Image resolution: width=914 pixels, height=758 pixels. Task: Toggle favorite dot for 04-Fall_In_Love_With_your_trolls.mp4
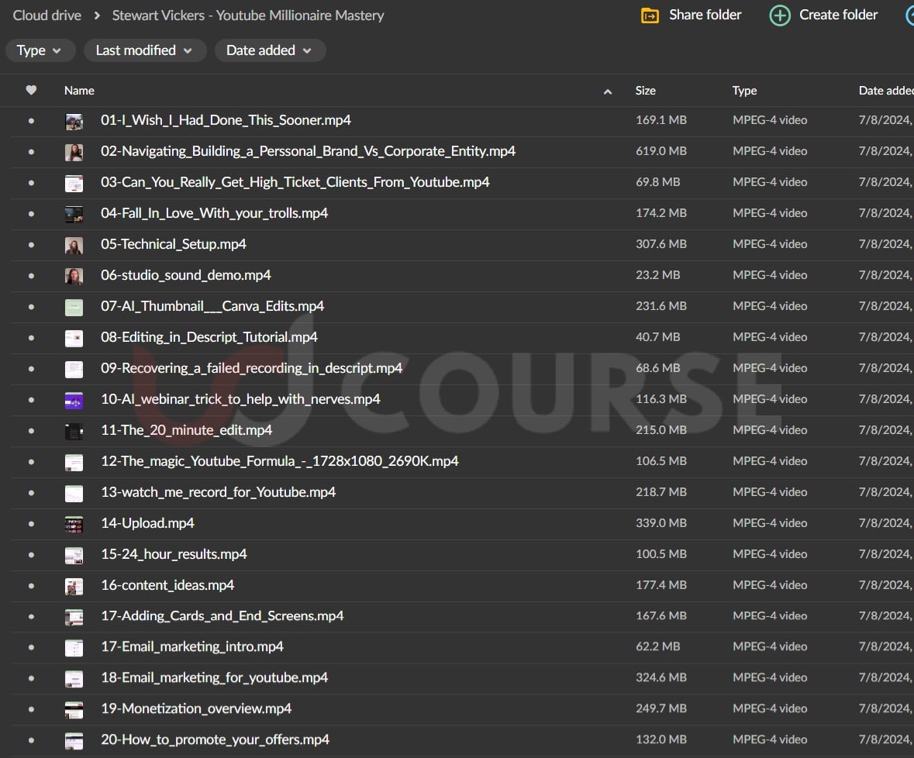coord(31,214)
